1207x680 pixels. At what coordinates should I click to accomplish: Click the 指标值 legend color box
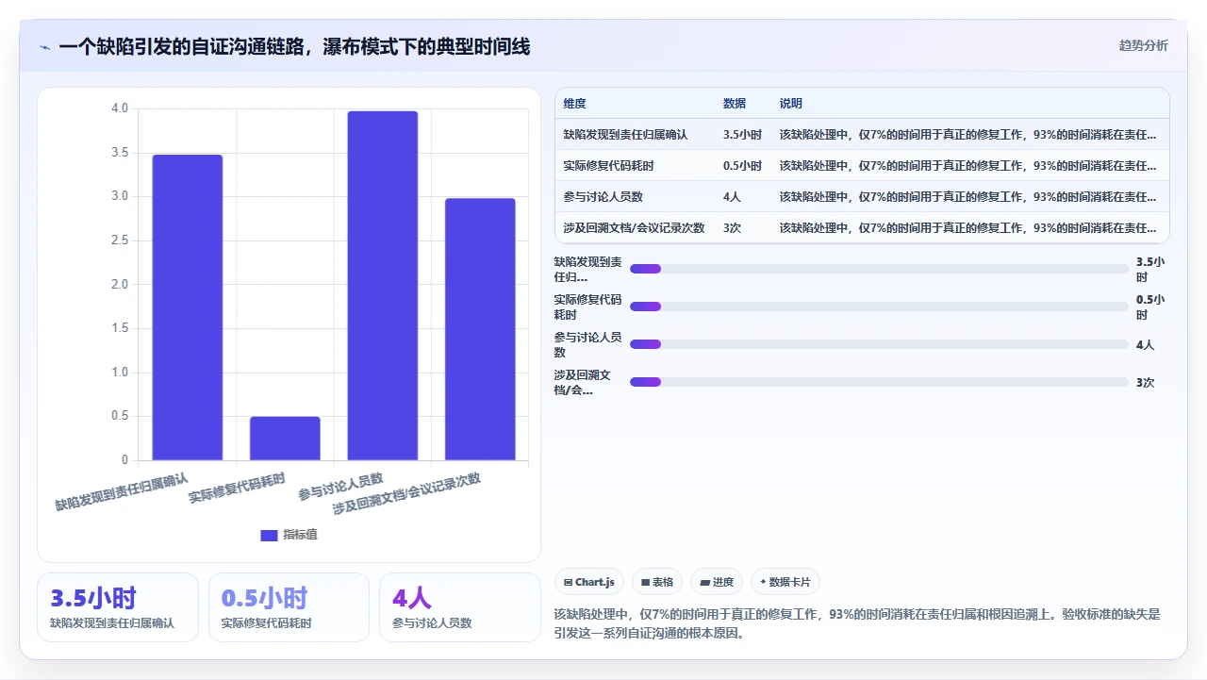pyautogui.click(x=269, y=536)
